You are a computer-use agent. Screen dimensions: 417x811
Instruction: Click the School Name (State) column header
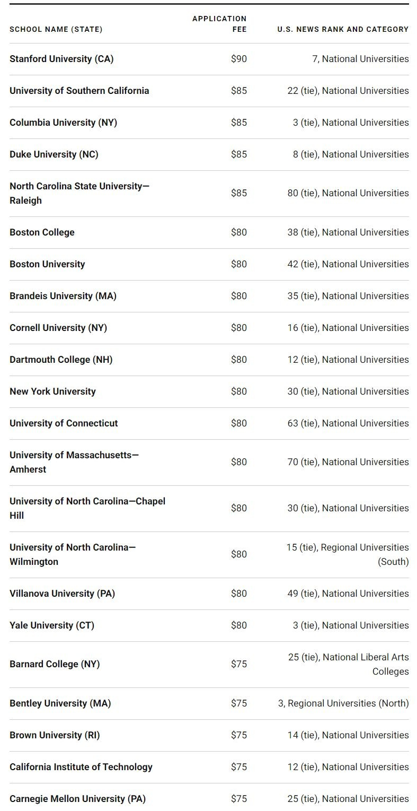56,29
